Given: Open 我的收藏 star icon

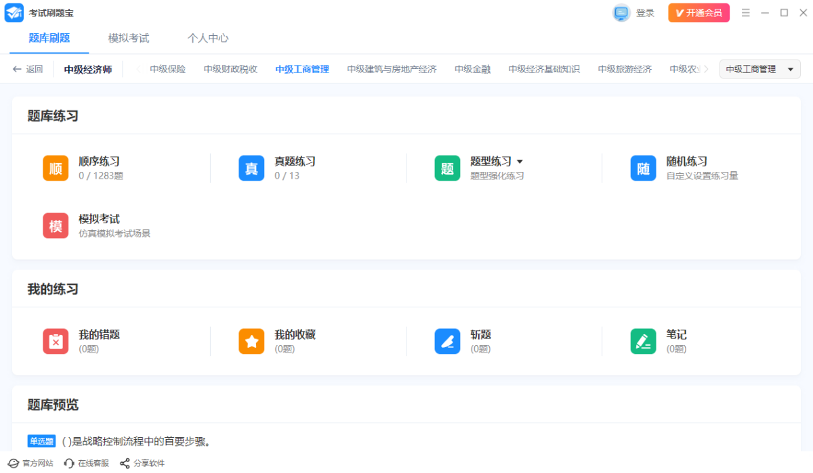Looking at the screenshot, I should pyautogui.click(x=251, y=342).
